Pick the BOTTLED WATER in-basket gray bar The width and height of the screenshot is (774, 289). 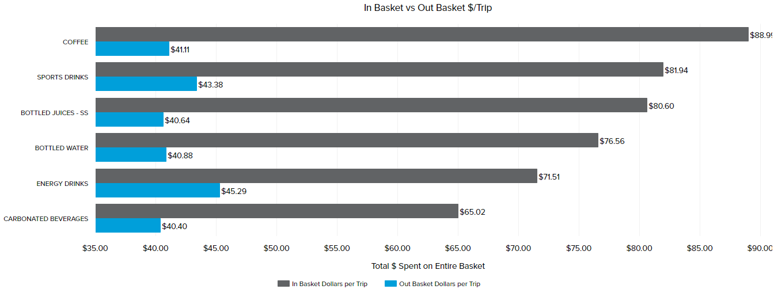(x=347, y=140)
